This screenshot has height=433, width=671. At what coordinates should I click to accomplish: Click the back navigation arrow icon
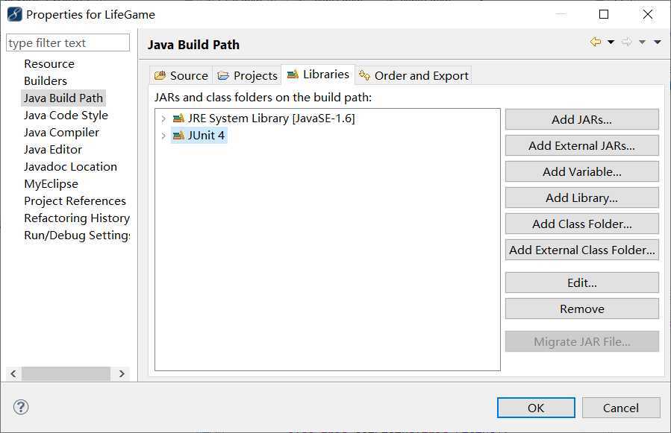click(x=596, y=42)
